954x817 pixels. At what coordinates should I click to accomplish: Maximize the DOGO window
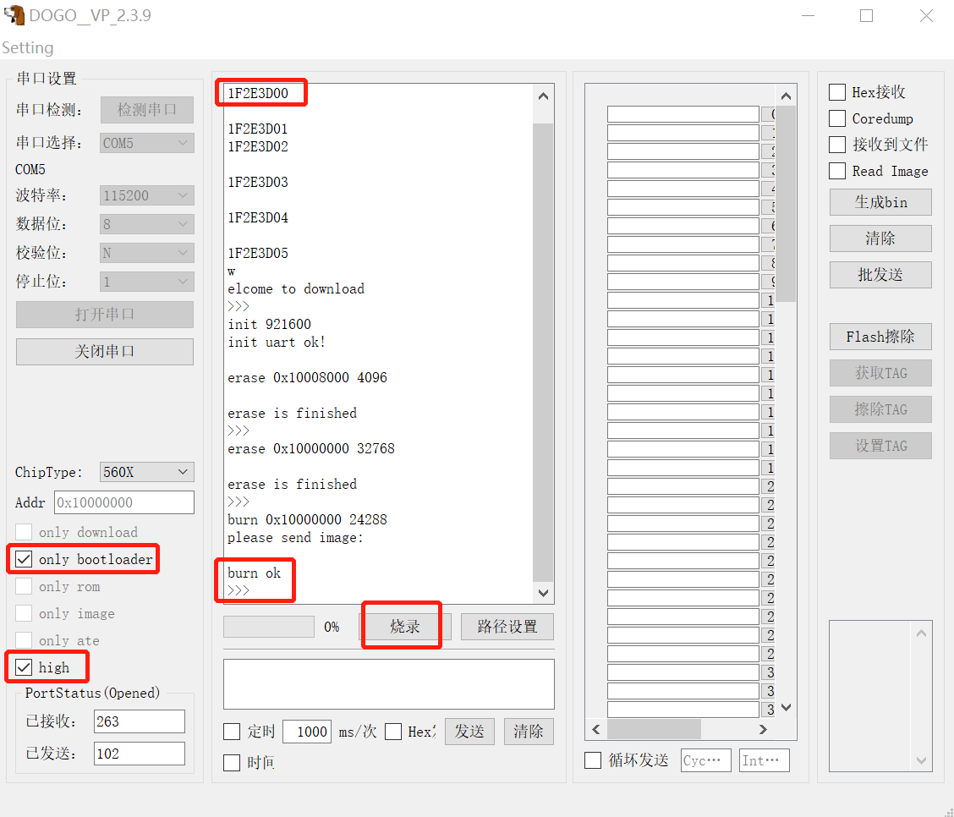[866, 16]
